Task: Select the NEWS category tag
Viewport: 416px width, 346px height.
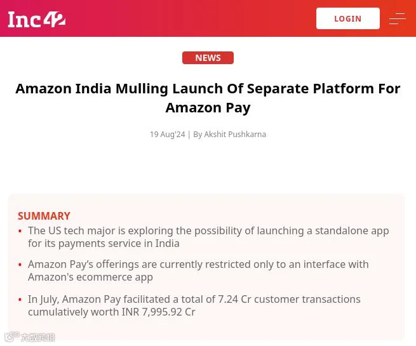Action: click(208, 58)
